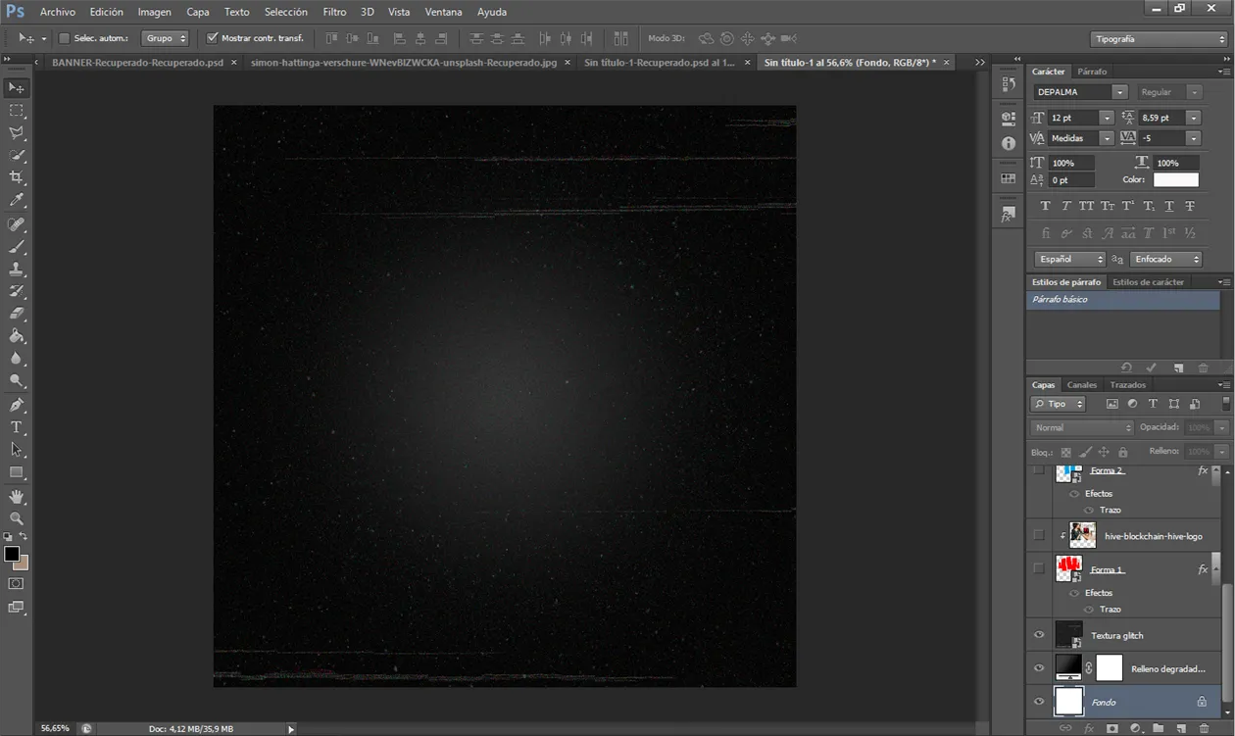Image resolution: width=1235 pixels, height=736 pixels.
Task: Toggle Quick Mask mode icon
Action: 17,583
